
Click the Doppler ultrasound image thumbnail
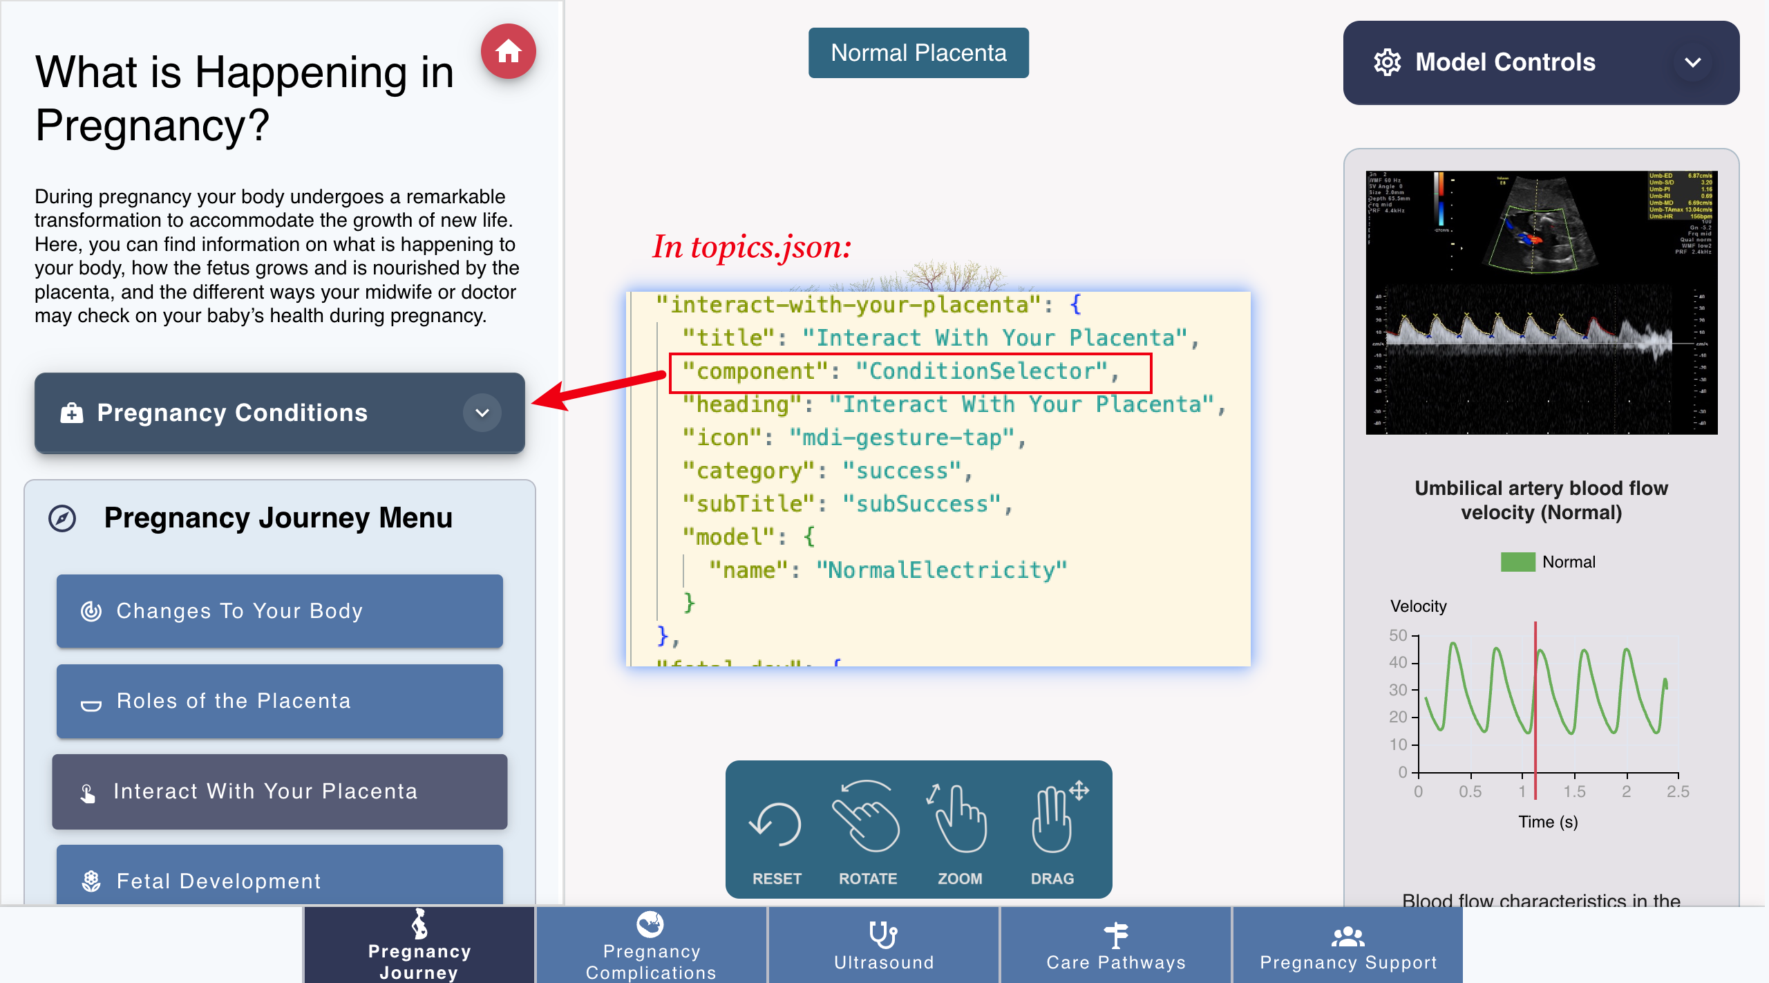click(1542, 303)
